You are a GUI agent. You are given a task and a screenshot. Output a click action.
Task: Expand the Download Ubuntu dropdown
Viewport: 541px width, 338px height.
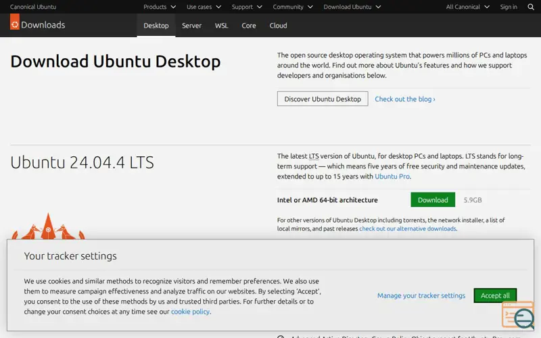352,7
